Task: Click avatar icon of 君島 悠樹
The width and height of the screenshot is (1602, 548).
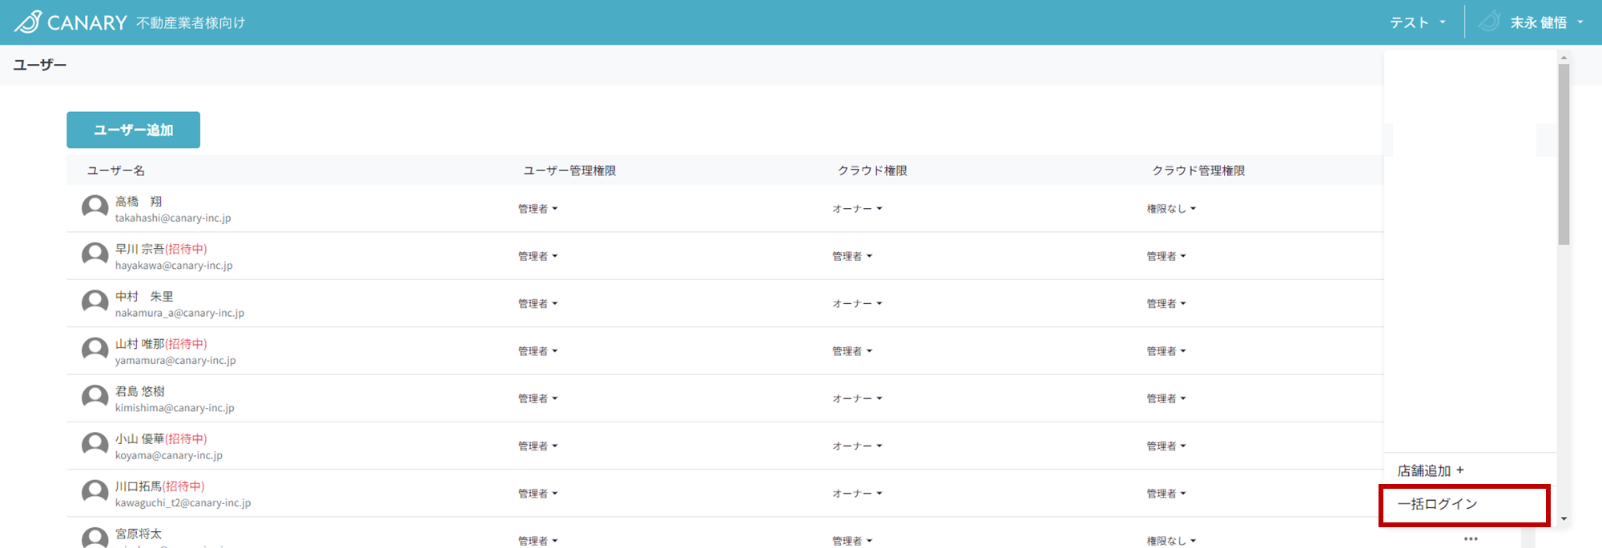Action: coord(95,398)
